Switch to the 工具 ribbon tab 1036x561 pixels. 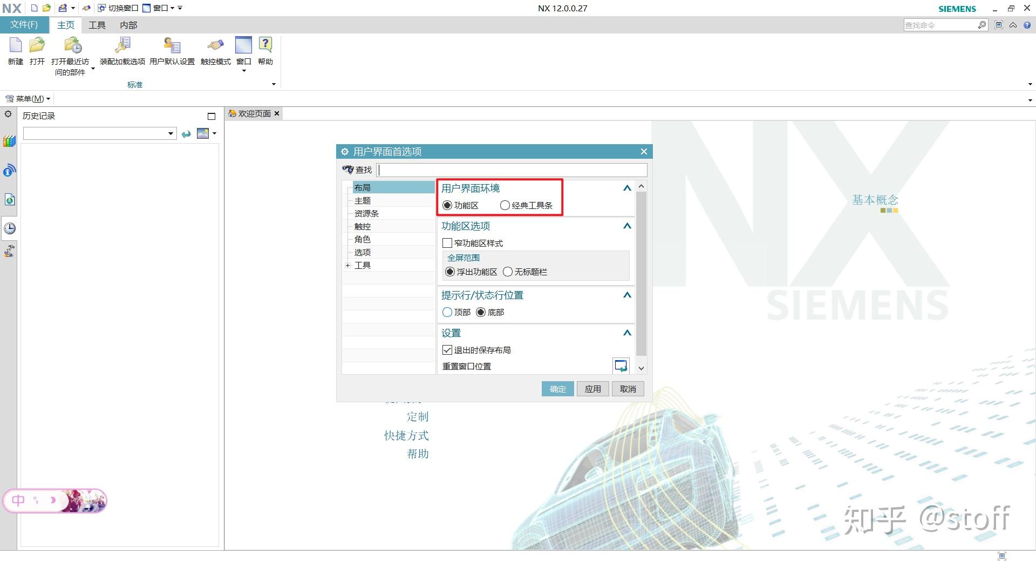coord(97,25)
